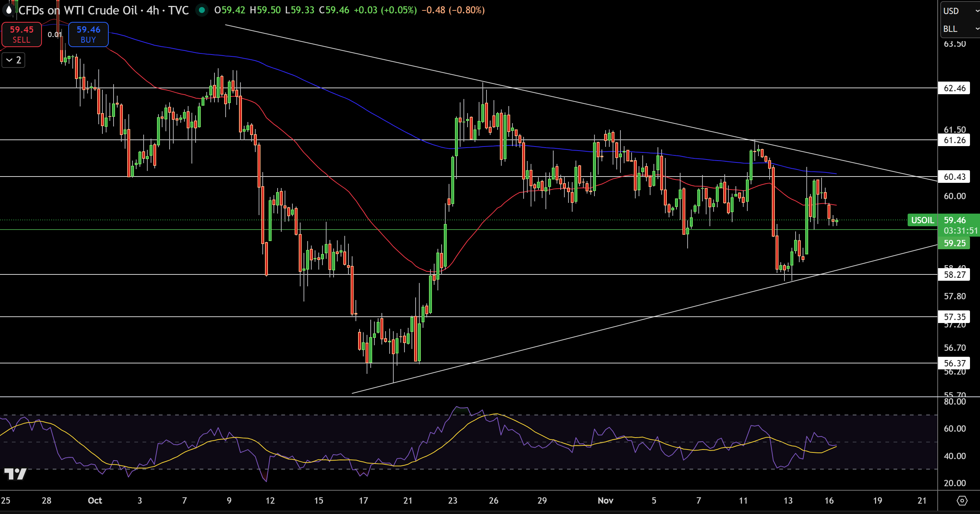Screen dimensions: 980x514
Task: Click the TradingView logo
Action: click(x=15, y=474)
